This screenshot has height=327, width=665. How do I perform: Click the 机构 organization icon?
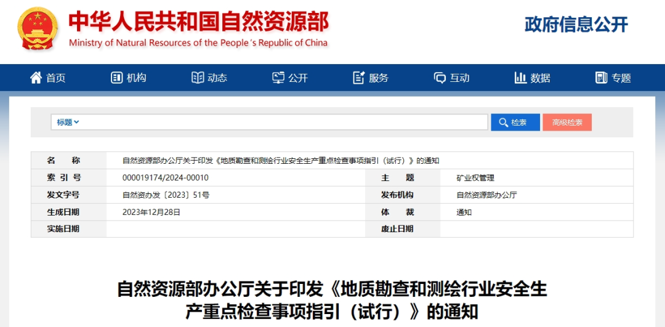(x=116, y=78)
